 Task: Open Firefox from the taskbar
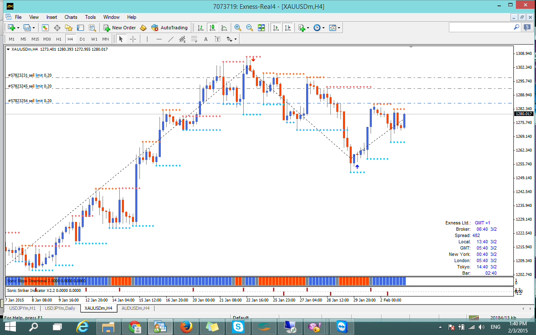(x=186, y=326)
